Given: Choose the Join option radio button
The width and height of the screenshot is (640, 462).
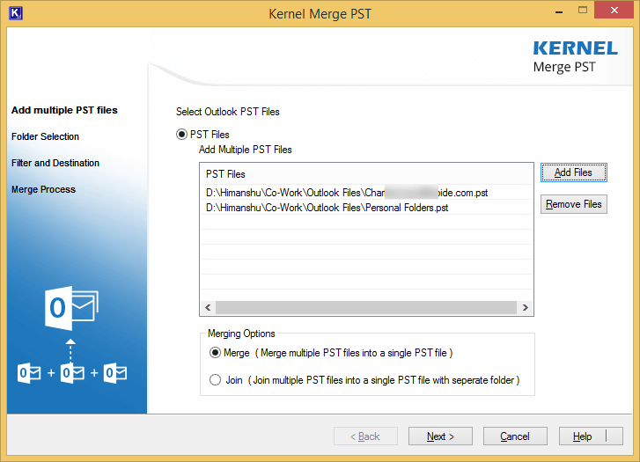Looking at the screenshot, I should click(x=215, y=380).
